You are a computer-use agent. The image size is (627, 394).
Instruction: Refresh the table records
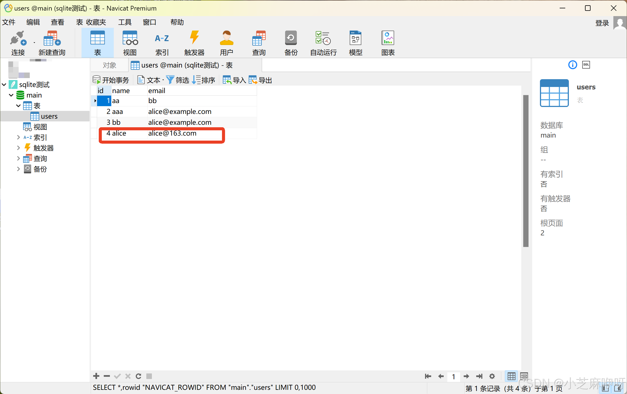coord(138,376)
